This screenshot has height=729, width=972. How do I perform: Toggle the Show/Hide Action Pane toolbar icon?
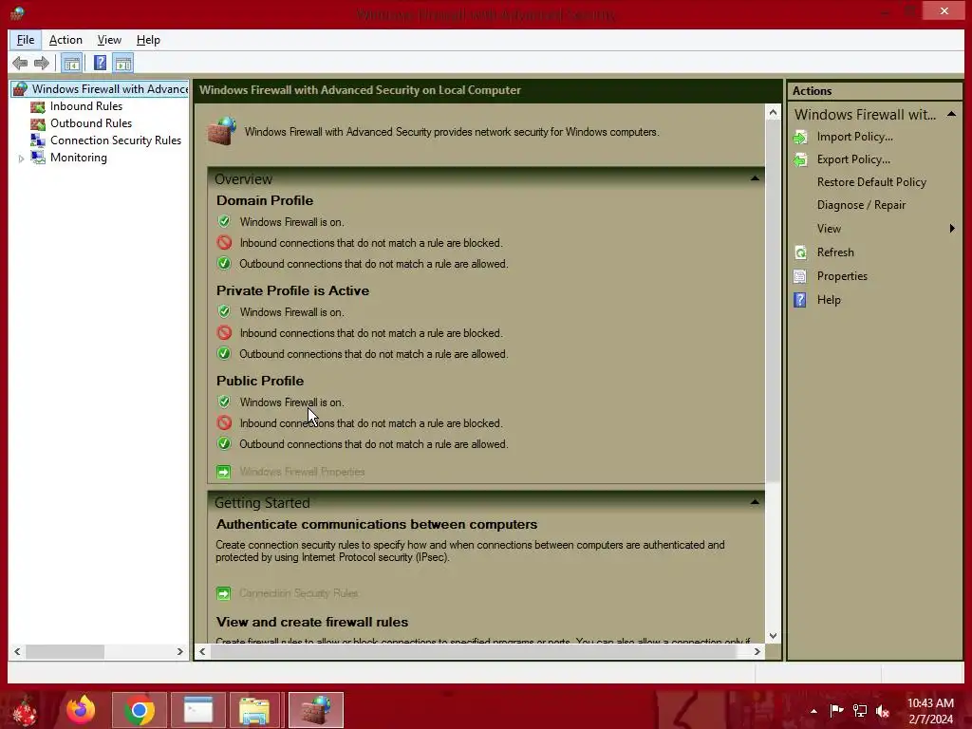[123, 63]
